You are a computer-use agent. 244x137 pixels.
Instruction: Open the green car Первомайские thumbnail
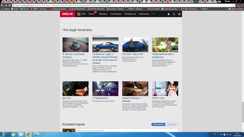[165, 45]
